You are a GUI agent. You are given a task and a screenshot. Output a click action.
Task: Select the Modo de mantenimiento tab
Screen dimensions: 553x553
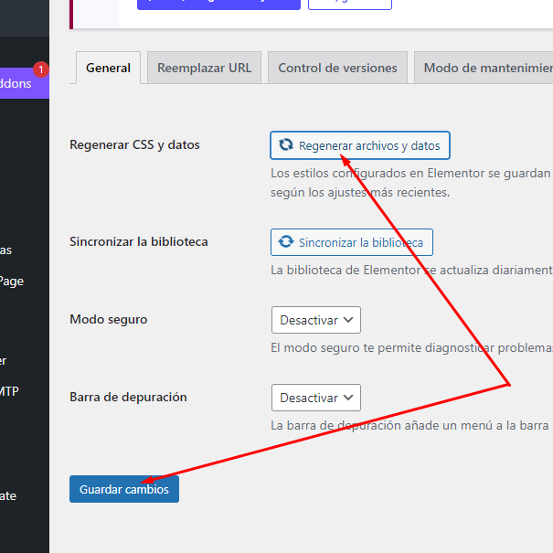(486, 68)
